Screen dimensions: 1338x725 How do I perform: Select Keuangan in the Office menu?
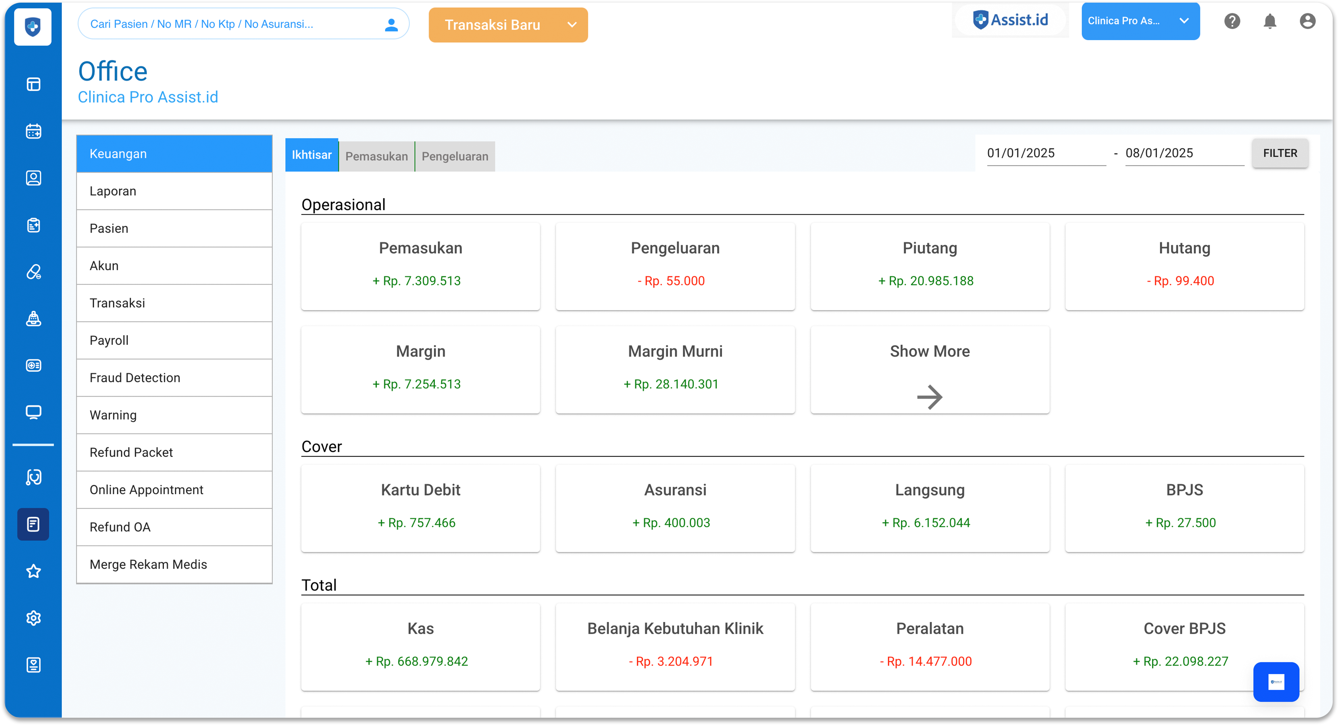coord(174,154)
